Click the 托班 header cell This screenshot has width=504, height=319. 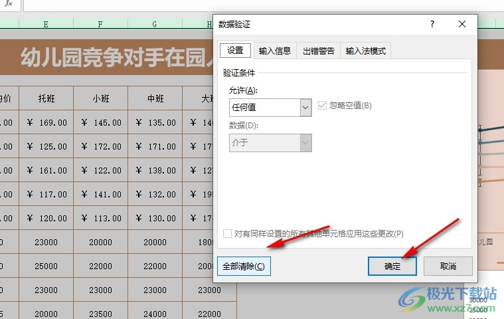[x=46, y=98]
